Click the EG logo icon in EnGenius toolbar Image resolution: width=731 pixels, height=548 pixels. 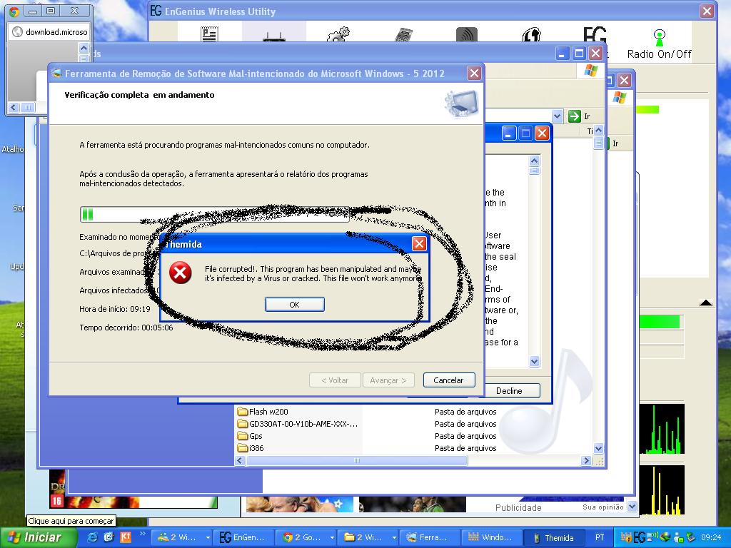click(595, 34)
